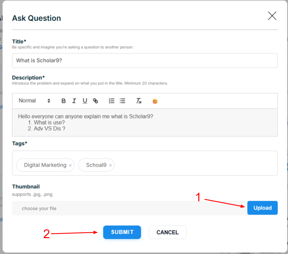The image size is (288, 254).
Task: Clear text formatting with the Tx icon
Action: [138, 101]
